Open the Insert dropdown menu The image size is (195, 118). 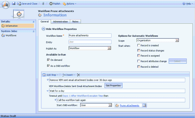tap(68, 75)
